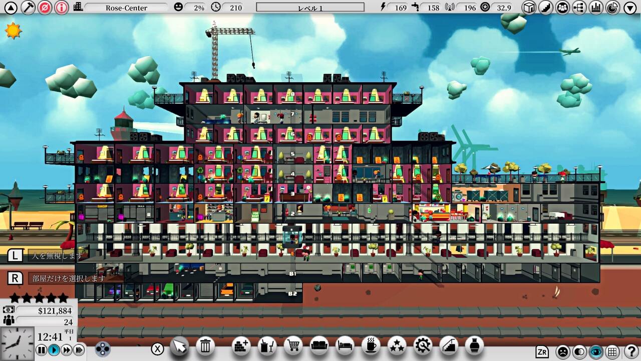Open the 3D cube building overview
This screenshot has width=641, height=361.
point(529,8)
